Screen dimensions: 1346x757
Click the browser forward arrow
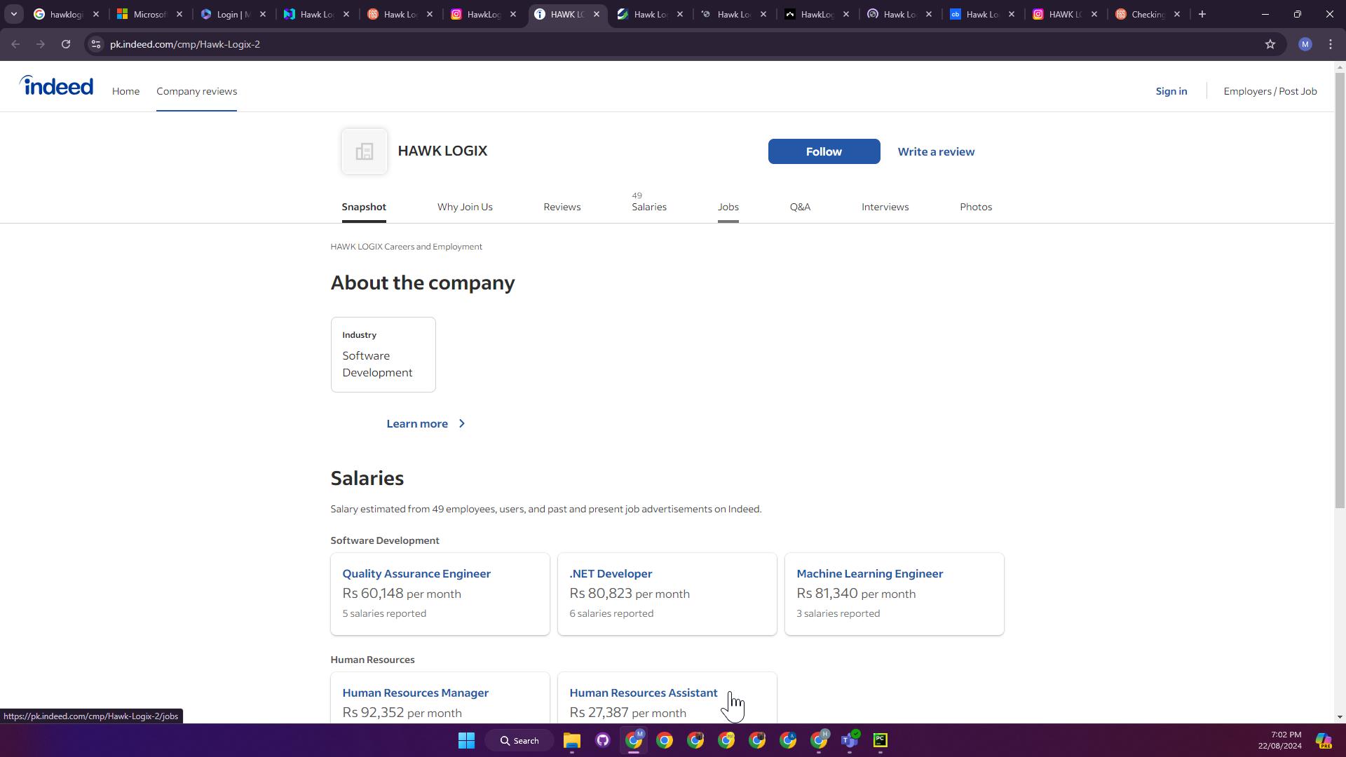[41, 44]
